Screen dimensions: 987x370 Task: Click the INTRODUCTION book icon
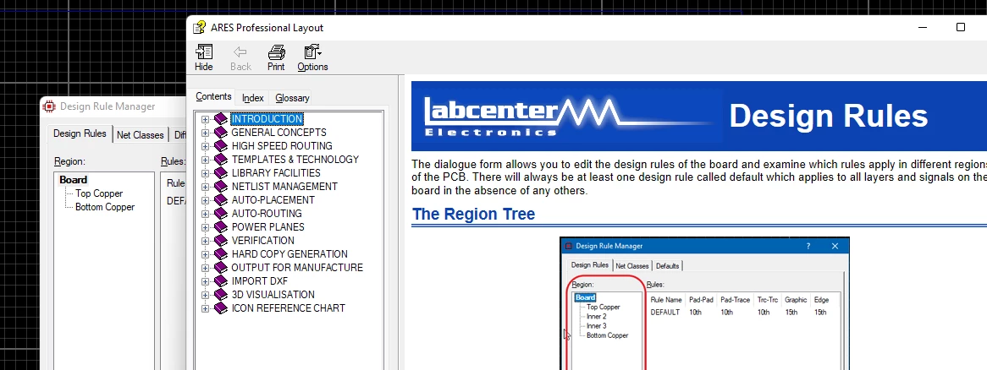pos(221,119)
